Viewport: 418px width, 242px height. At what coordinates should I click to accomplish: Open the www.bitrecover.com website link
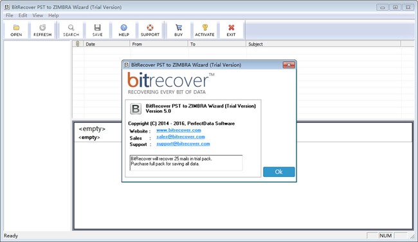click(179, 130)
